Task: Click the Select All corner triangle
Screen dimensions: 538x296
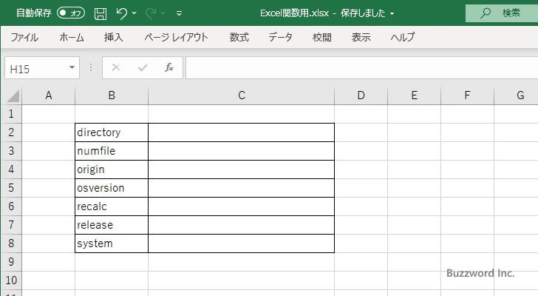Action: coord(13,95)
